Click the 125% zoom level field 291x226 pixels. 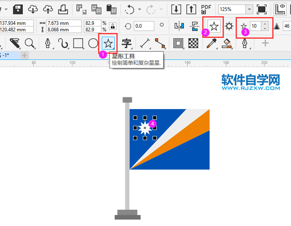click(232, 9)
